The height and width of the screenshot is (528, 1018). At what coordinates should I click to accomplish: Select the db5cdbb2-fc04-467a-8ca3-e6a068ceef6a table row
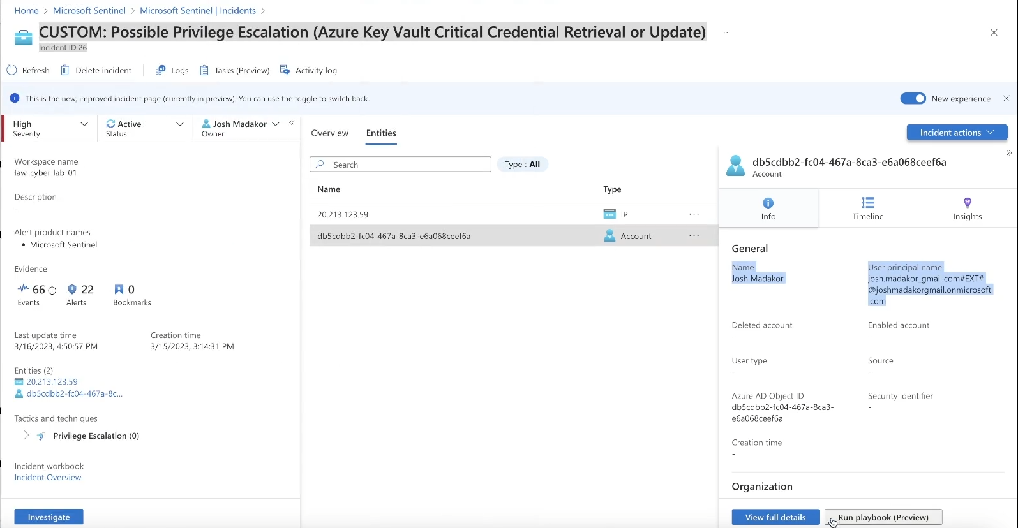click(x=513, y=236)
